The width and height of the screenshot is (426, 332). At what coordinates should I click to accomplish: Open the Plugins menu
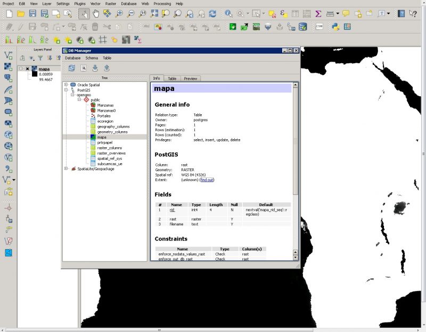[x=80, y=4]
